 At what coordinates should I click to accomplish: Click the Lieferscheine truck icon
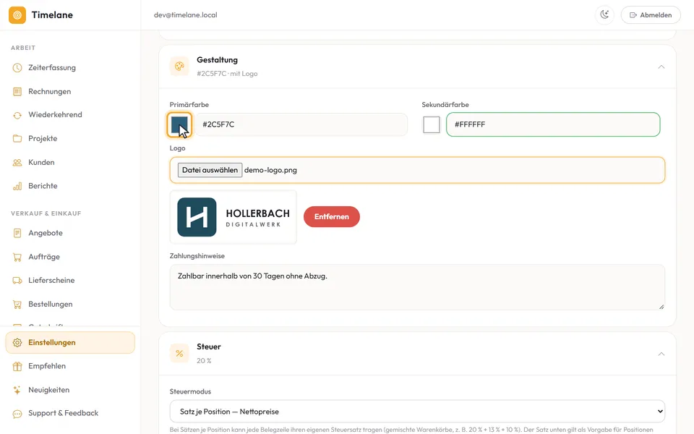click(x=17, y=281)
